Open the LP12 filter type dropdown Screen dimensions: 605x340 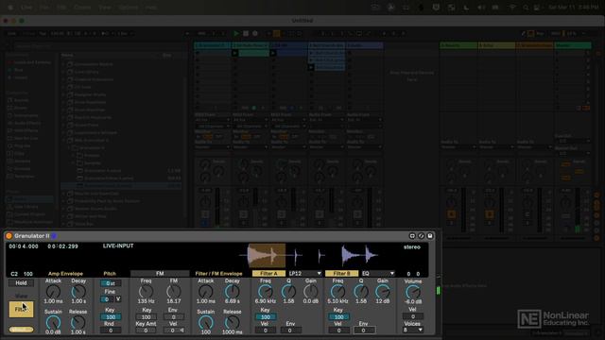[304, 273]
